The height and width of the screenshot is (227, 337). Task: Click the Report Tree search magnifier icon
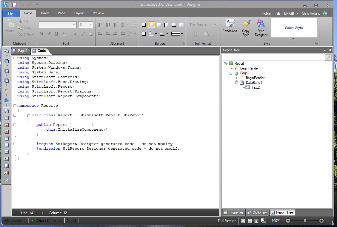pyautogui.click(x=328, y=57)
